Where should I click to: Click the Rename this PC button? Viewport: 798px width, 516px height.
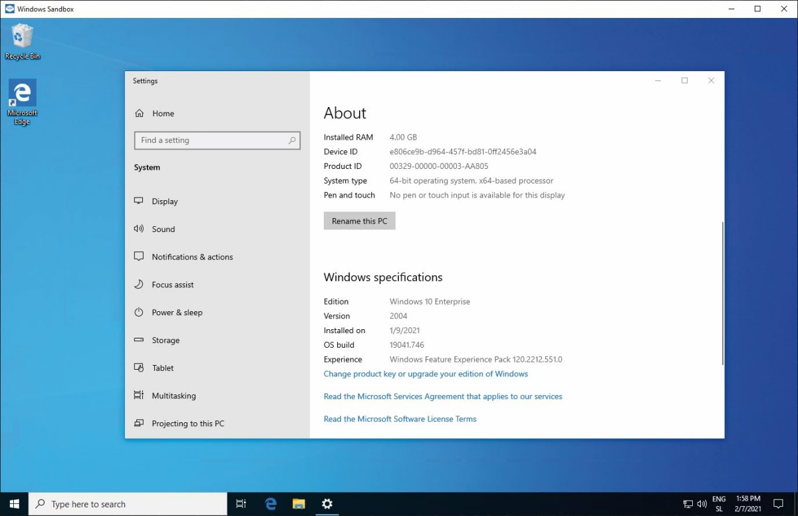click(x=360, y=221)
